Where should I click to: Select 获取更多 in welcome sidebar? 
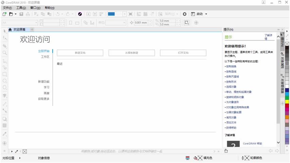click(44, 99)
